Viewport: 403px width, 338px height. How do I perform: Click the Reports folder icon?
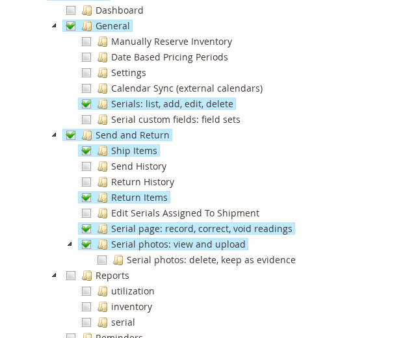click(x=87, y=276)
